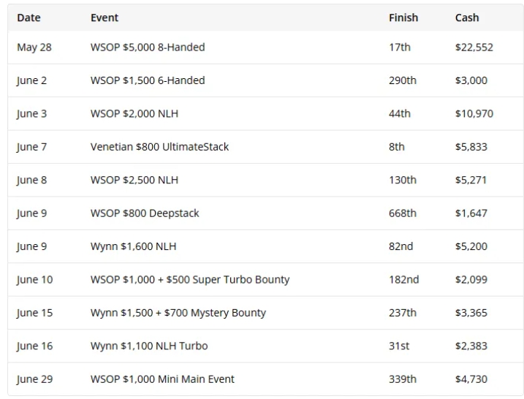Select the Venetian $800 UltimateStack event
Screen dimensions: 524x399
(159, 147)
